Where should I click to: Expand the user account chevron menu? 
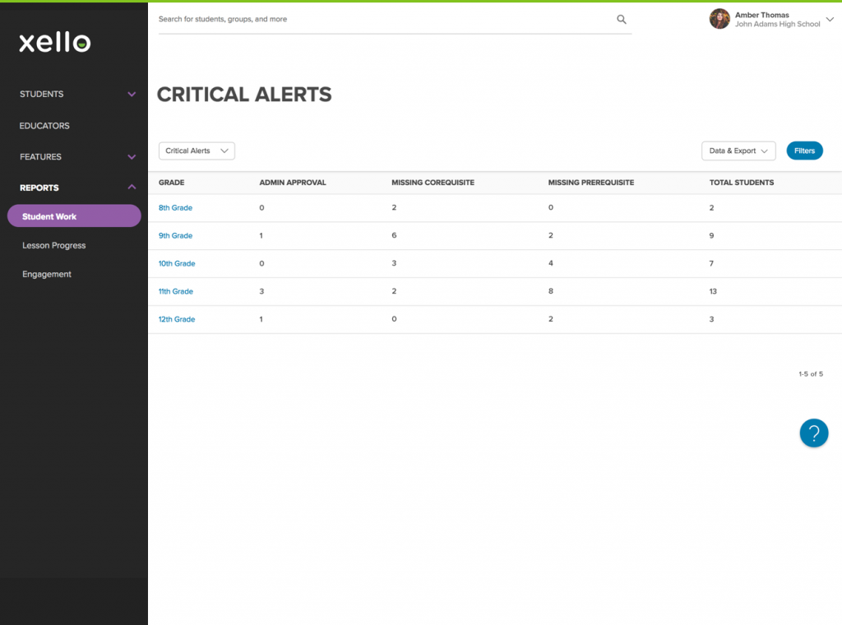point(829,20)
